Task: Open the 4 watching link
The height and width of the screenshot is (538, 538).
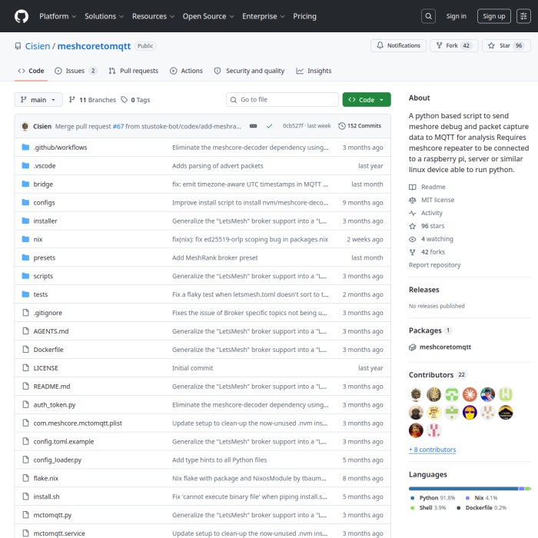Action: 431,239
